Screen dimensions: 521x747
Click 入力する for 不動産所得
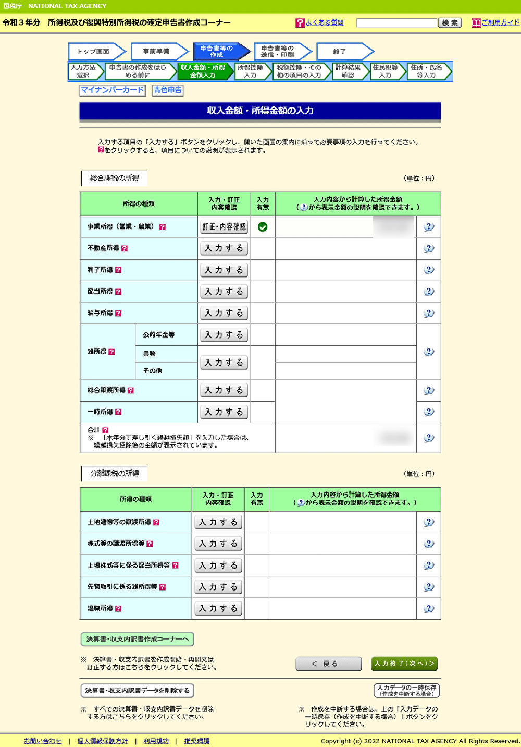[x=224, y=248]
